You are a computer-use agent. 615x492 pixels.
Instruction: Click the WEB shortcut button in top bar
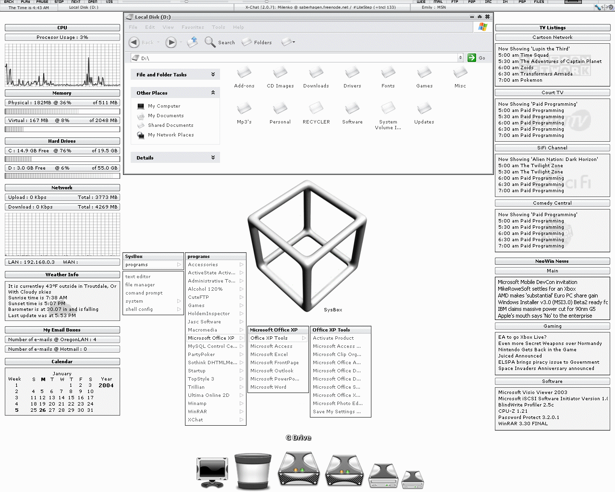(421, 2)
